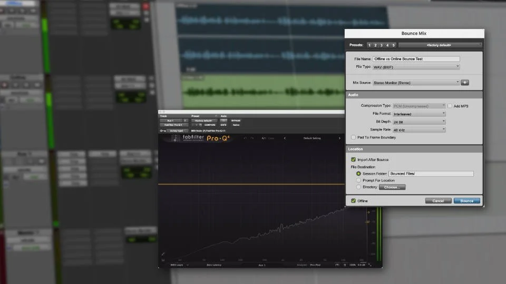
Task: Open the factory default presets dropdown
Action: pos(440,45)
